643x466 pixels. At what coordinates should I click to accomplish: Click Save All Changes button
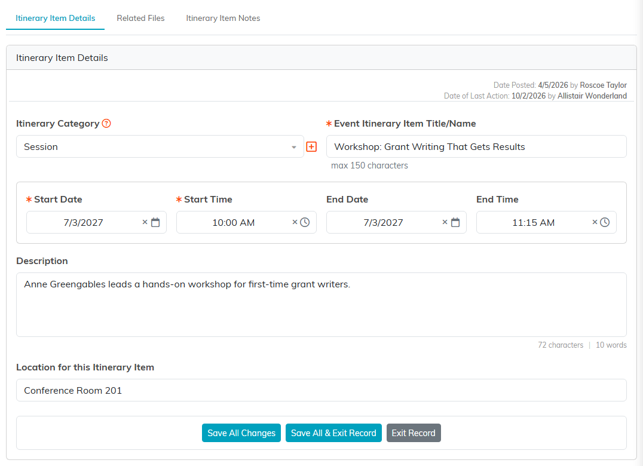coord(241,433)
